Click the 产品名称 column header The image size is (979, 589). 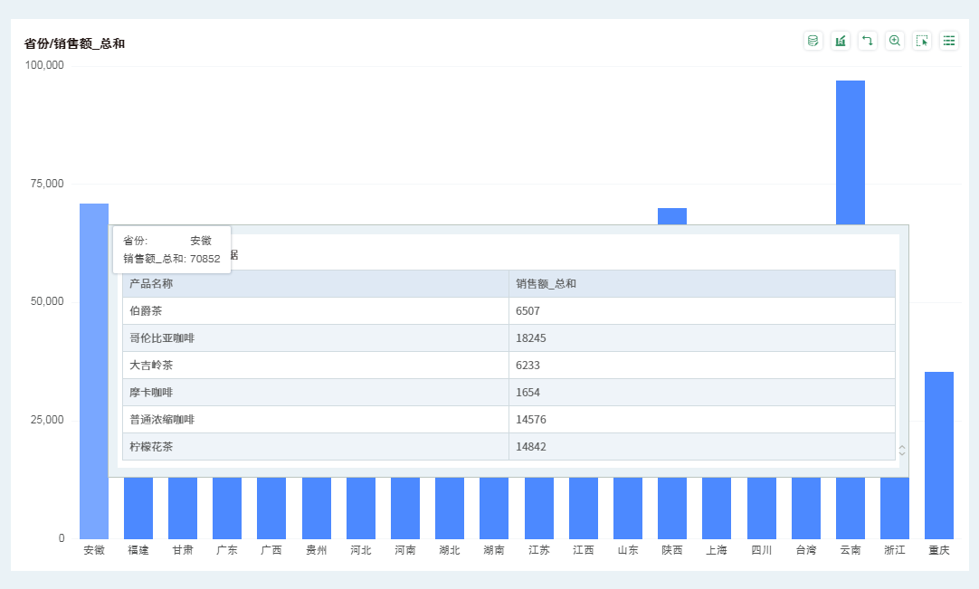(315, 284)
